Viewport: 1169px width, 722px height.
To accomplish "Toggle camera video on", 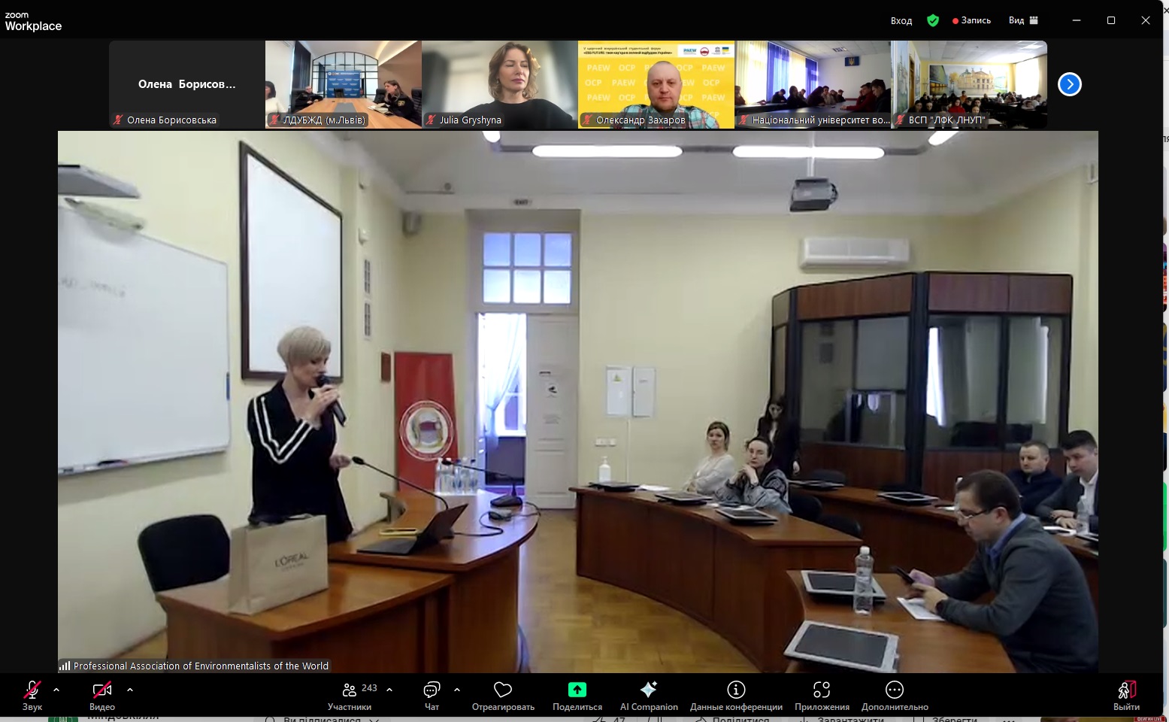I will [102, 695].
